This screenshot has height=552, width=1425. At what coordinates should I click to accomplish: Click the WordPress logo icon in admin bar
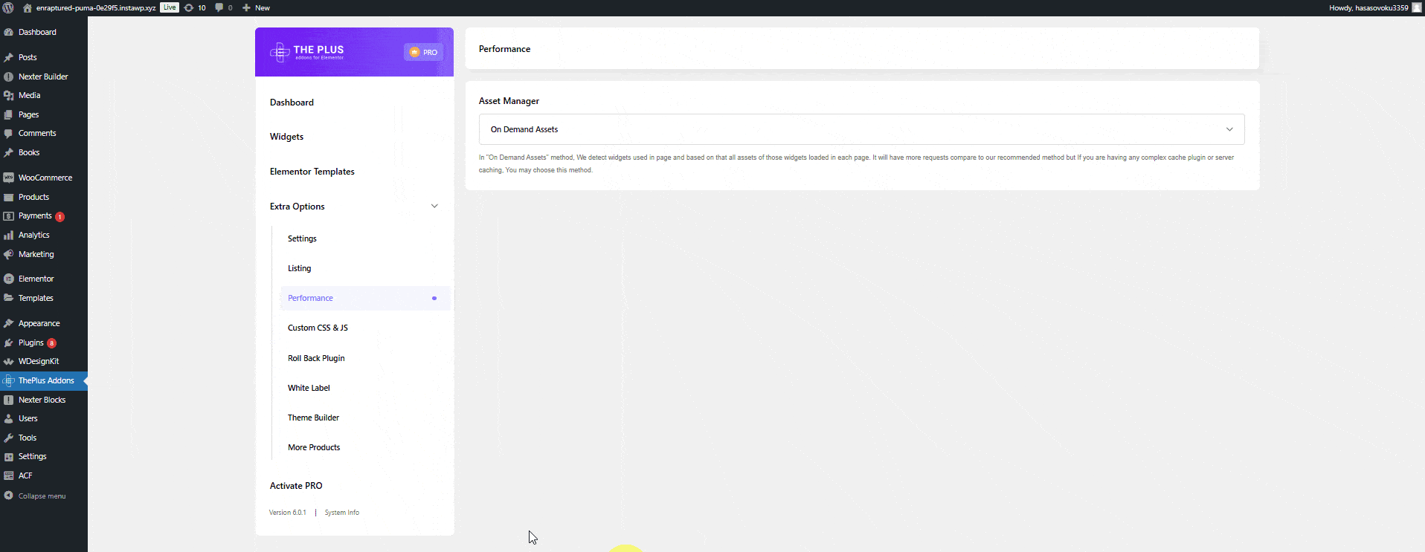tap(8, 7)
